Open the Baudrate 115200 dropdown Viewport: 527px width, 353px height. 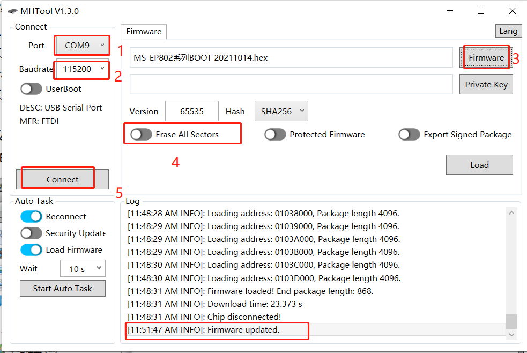click(83, 69)
